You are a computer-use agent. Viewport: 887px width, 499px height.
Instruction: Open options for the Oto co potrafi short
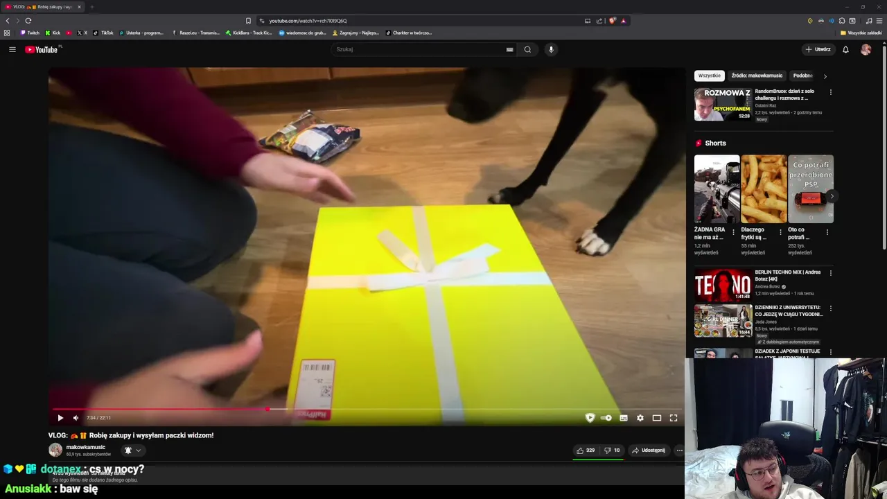(827, 232)
